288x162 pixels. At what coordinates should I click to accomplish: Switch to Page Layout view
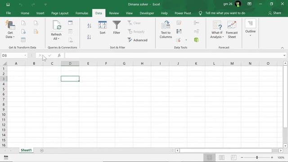tap(222, 157)
